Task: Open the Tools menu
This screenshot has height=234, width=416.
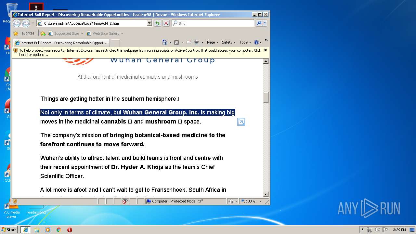Action: (245, 42)
